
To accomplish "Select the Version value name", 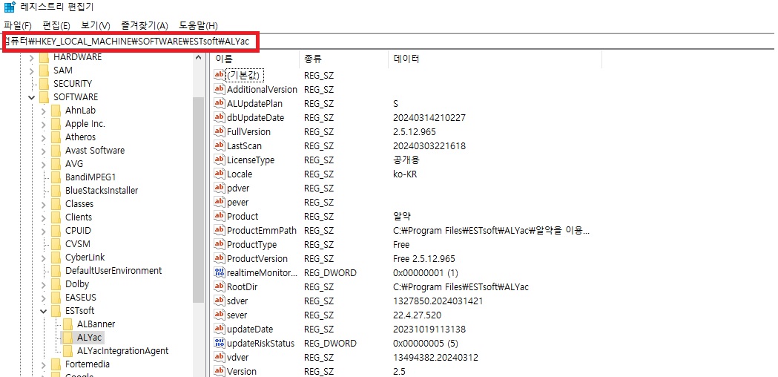I will click(242, 372).
